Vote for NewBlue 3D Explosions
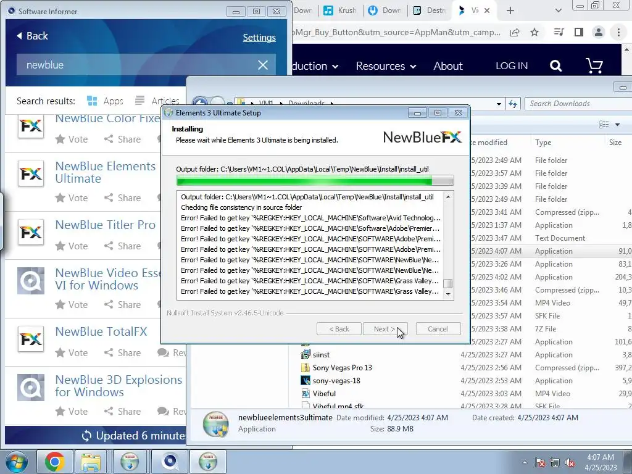This screenshot has height=474, width=632. [72, 411]
